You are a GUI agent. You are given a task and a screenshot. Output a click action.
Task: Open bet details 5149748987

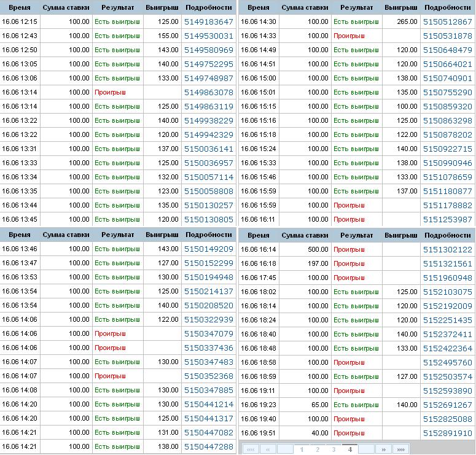point(209,79)
